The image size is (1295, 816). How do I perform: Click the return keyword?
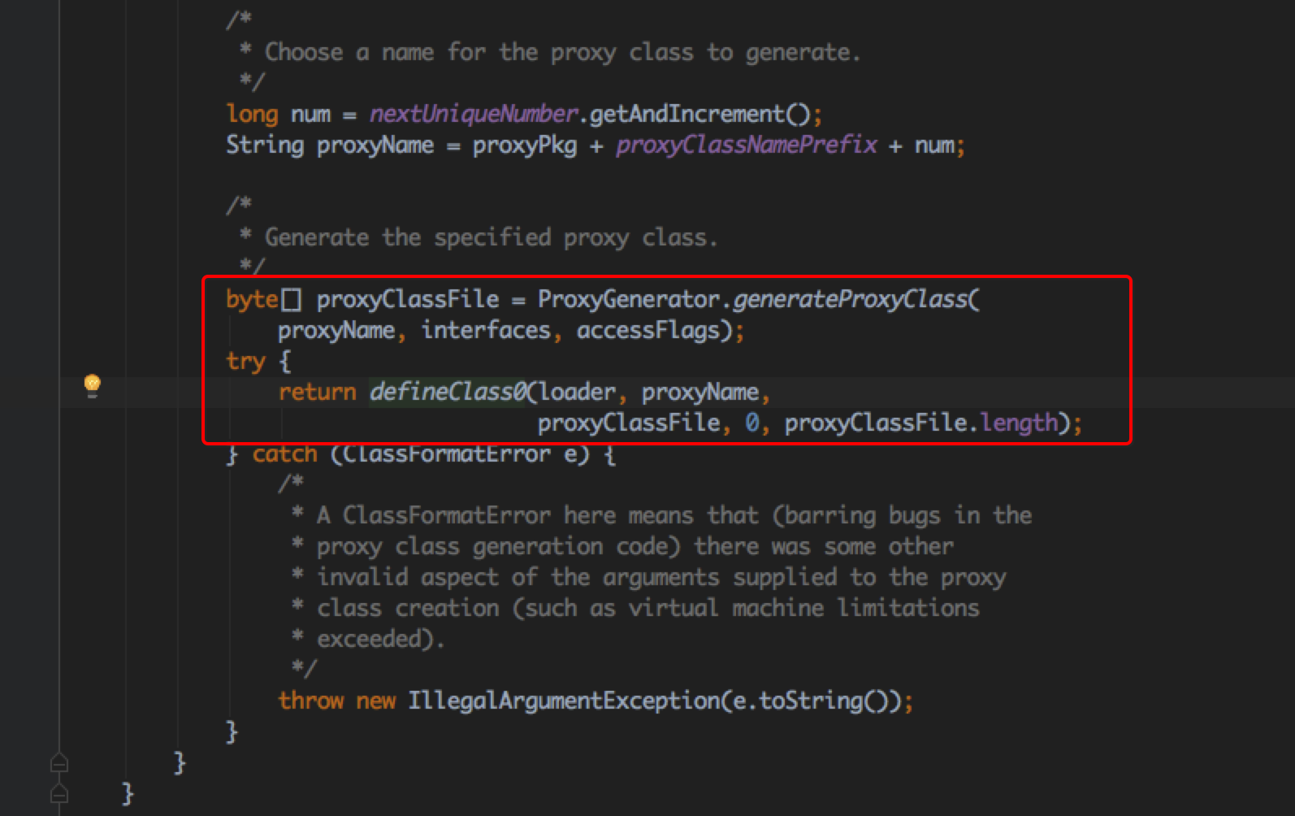[x=317, y=392]
